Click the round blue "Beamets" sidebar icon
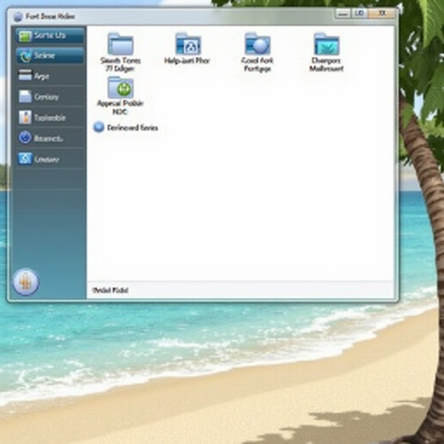 (25, 138)
